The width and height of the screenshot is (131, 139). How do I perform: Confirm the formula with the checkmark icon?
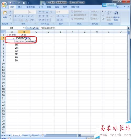point(34,28)
